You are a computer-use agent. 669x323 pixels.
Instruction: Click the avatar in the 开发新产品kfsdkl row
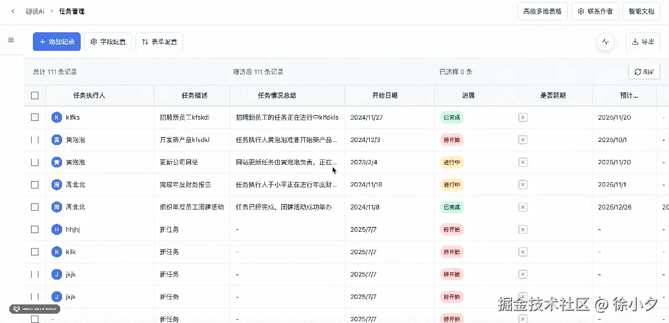click(56, 139)
